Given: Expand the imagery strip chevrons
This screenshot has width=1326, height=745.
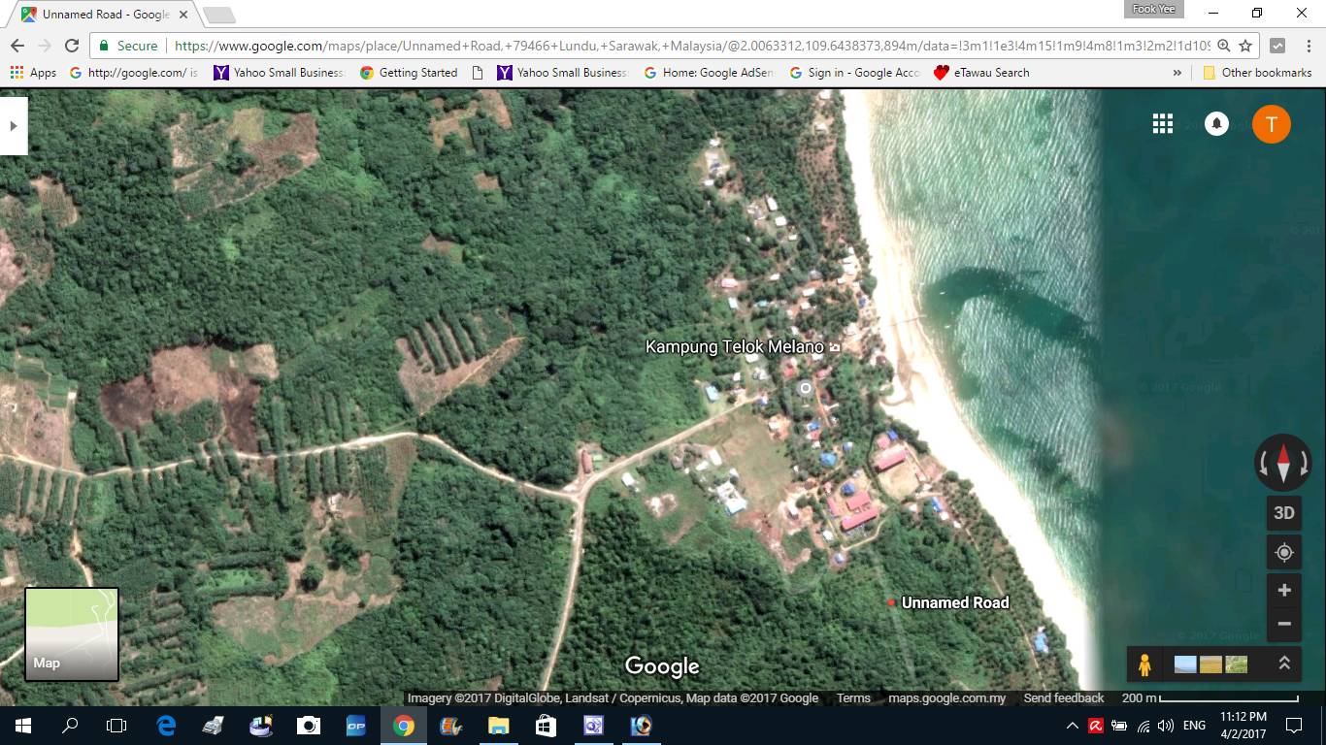Looking at the screenshot, I should pos(1283,664).
